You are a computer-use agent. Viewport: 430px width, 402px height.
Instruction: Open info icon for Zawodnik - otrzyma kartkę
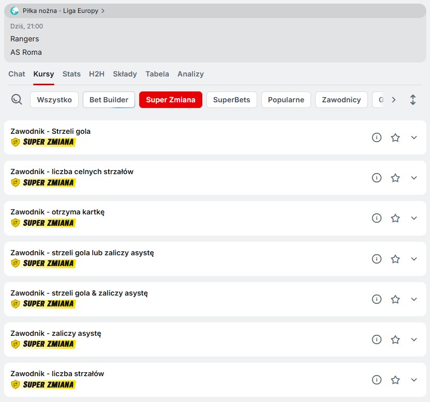pyautogui.click(x=377, y=218)
